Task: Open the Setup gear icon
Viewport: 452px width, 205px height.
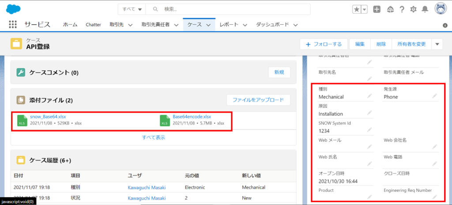Action: tap(414, 9)
